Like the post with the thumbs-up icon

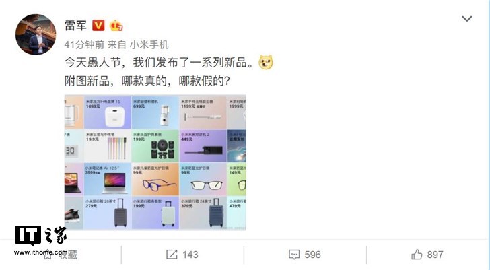tap(417, 255)
